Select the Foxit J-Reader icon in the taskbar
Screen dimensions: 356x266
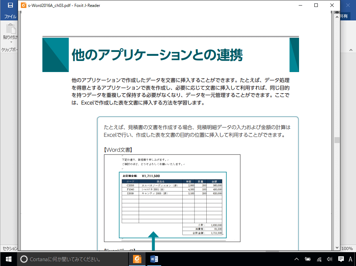pos(136,259)
